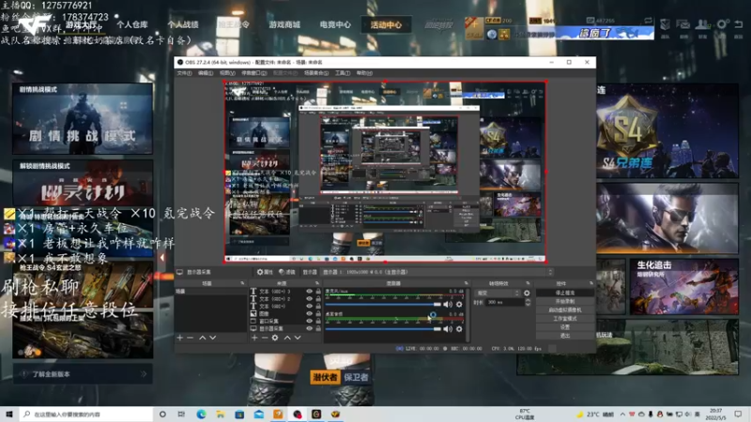Lock the 文本 (GDI+) 3 source
Screen dimensions: 751x422
318,292
